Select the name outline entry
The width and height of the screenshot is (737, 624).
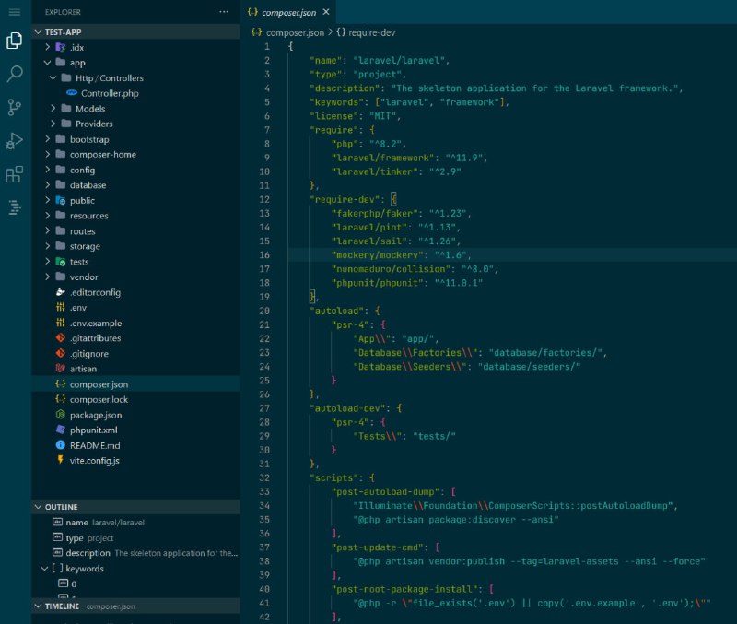pyautogui.click(x=135, y=523)
